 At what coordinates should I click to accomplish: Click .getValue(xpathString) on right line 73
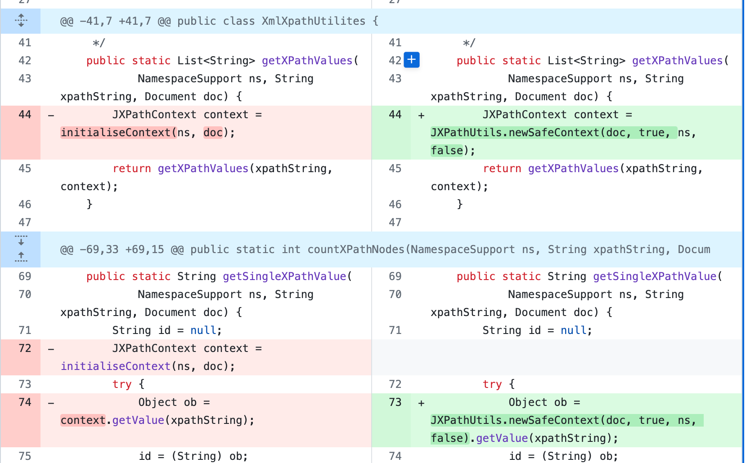(x=541, y=438)
